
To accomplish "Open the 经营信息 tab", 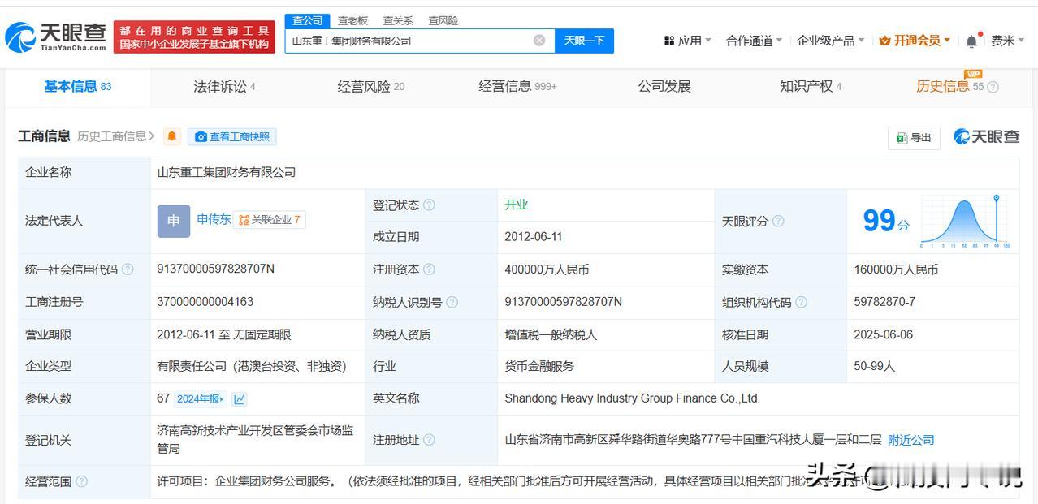I will click(517, 86).
